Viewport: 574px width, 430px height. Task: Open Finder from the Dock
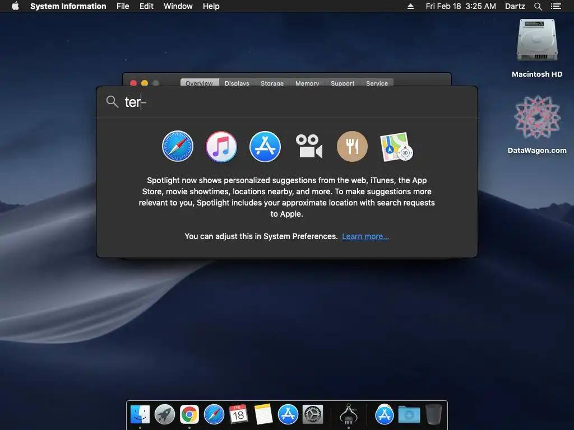[x=140, y=415]
